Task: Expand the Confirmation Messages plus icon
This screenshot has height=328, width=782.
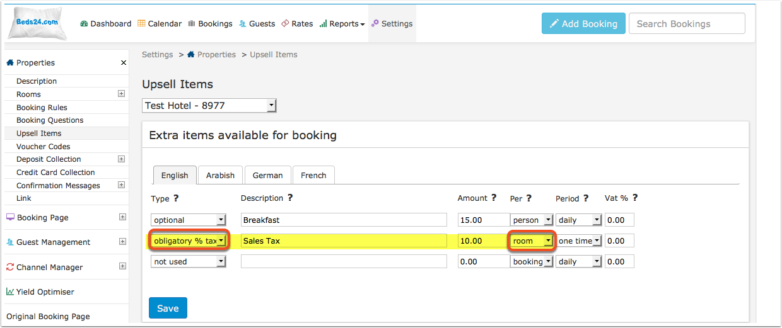Action: click(x=121, y=185)
